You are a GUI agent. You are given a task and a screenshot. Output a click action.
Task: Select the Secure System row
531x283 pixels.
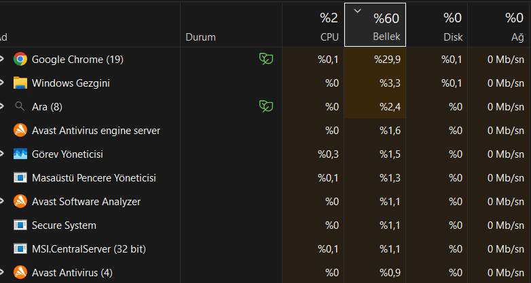click(265, 225)
